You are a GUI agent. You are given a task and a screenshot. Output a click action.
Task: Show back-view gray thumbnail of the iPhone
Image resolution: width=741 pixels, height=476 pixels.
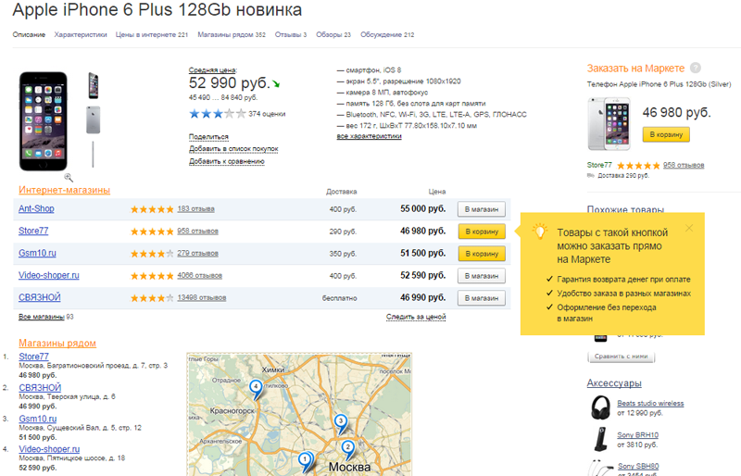(94, 120)
